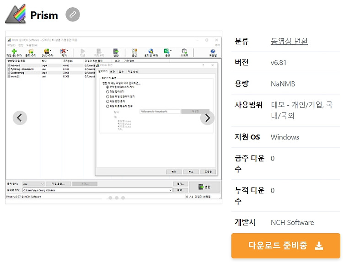Open the 편집 menu

[21, 45]
